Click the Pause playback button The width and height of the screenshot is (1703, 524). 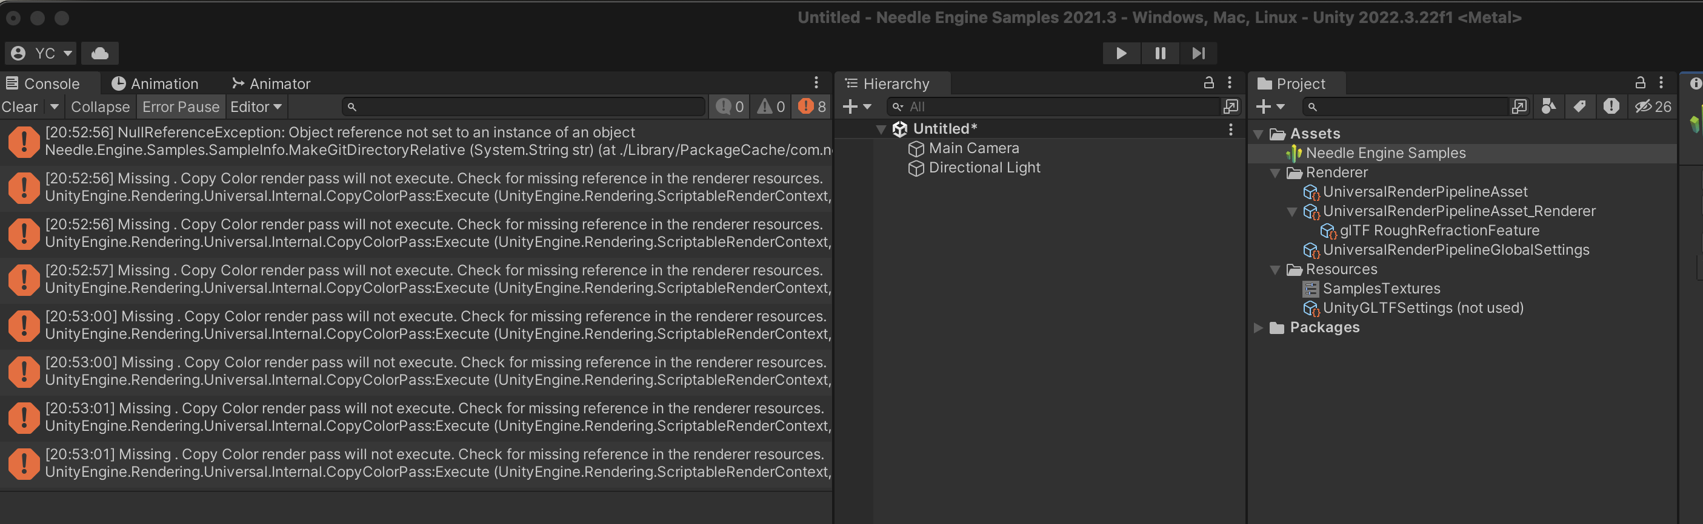coord(1159,53)
